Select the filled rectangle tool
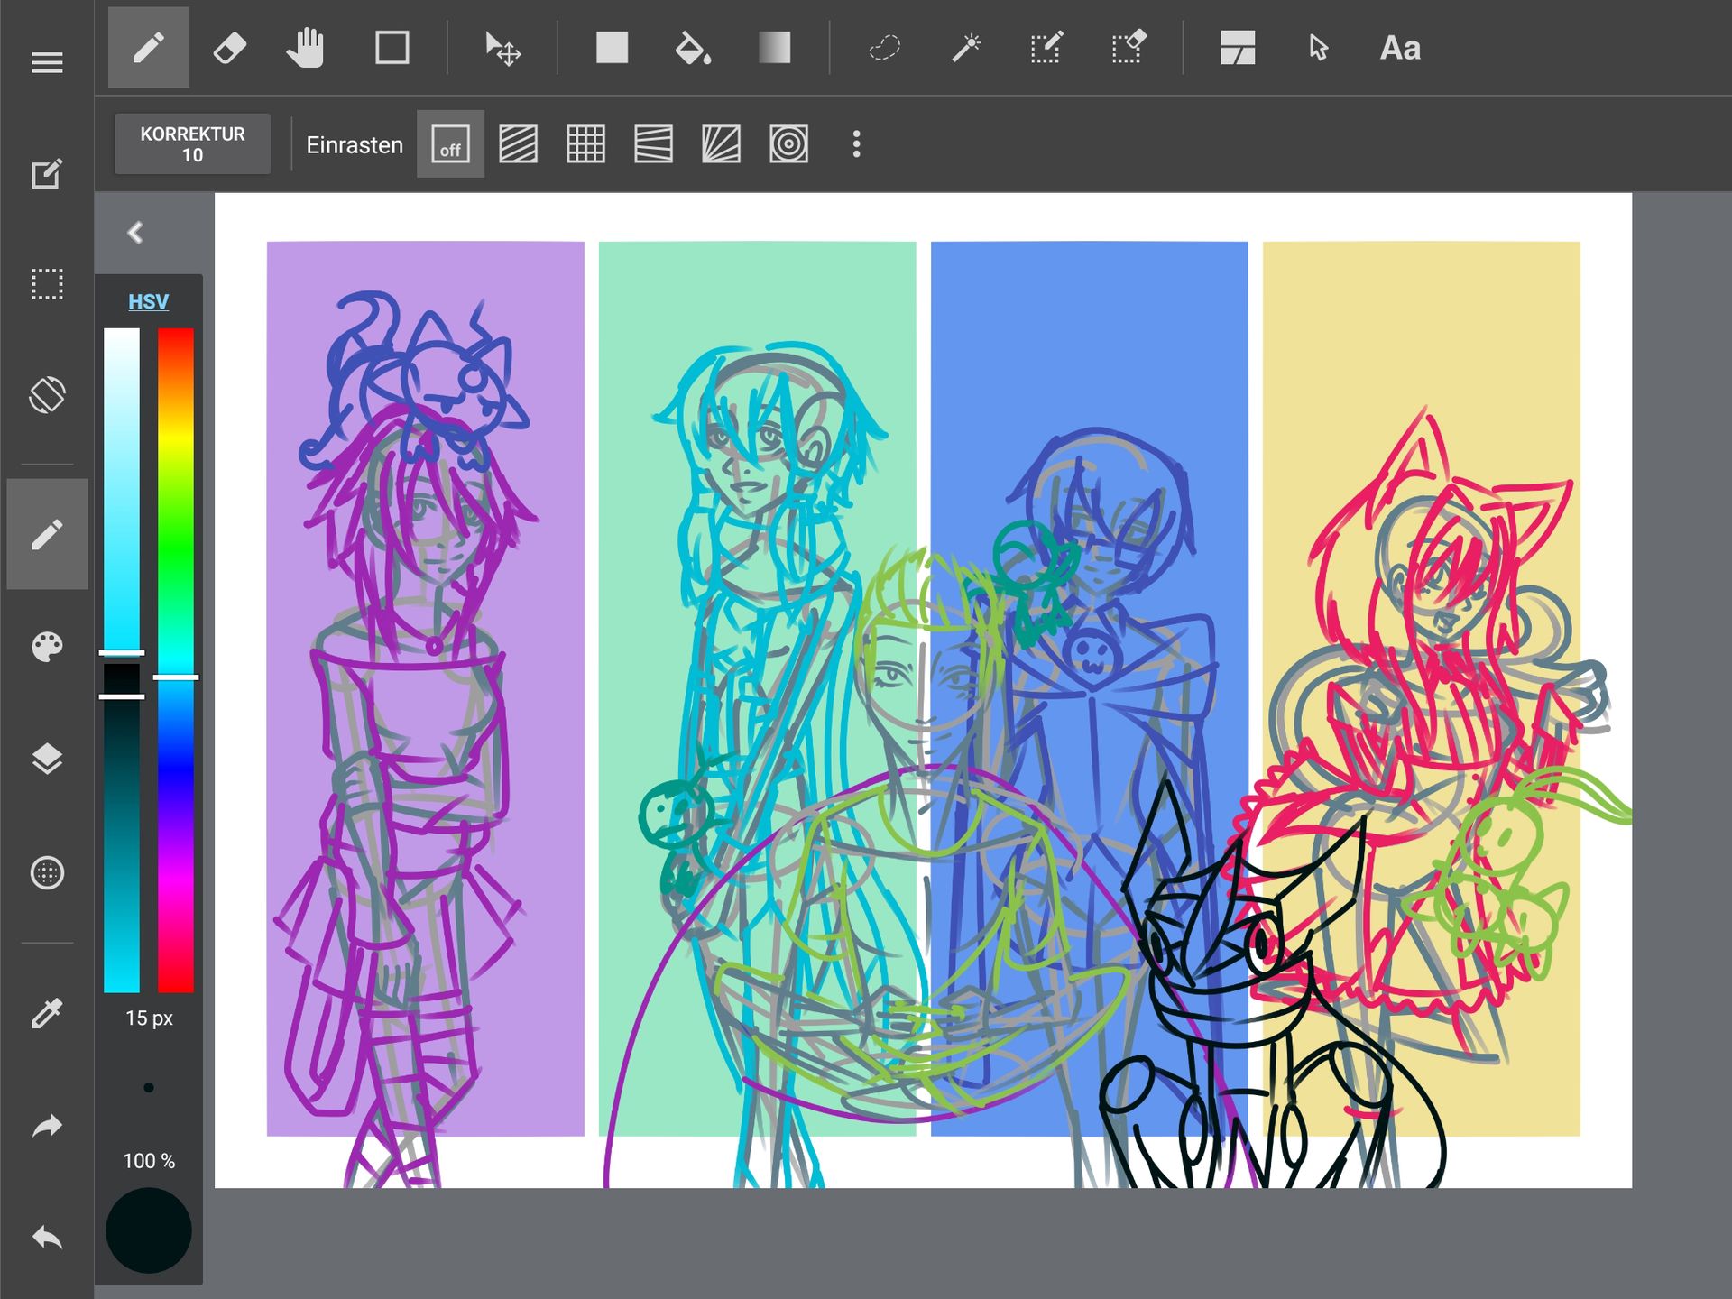The width and height of the screenshot is (1732, 1299). coord(612,48)
